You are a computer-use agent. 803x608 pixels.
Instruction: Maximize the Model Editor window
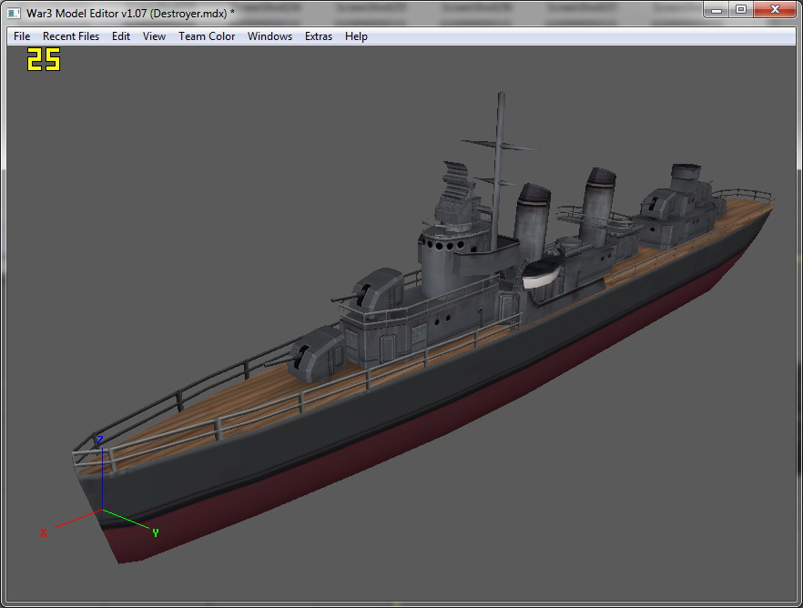point(741,10)
